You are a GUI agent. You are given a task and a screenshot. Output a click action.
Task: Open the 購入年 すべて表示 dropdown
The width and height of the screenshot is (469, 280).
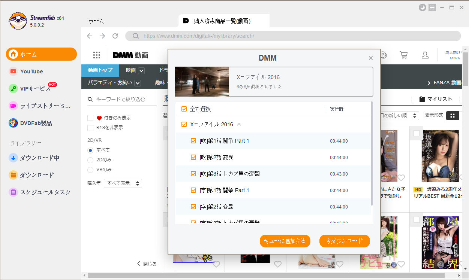tap(123, 183)
